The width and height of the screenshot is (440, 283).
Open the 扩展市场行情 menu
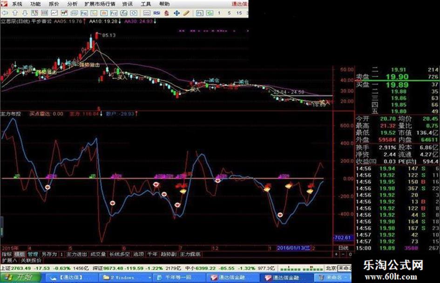[x=100, y=4]
